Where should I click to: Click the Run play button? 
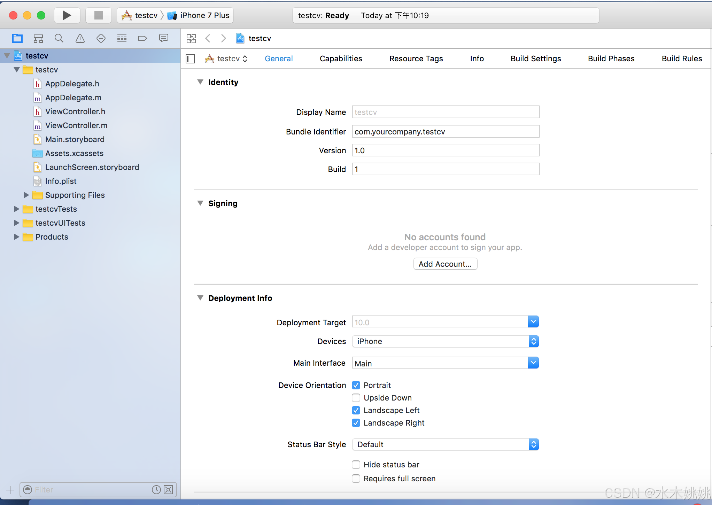point(67,15)
